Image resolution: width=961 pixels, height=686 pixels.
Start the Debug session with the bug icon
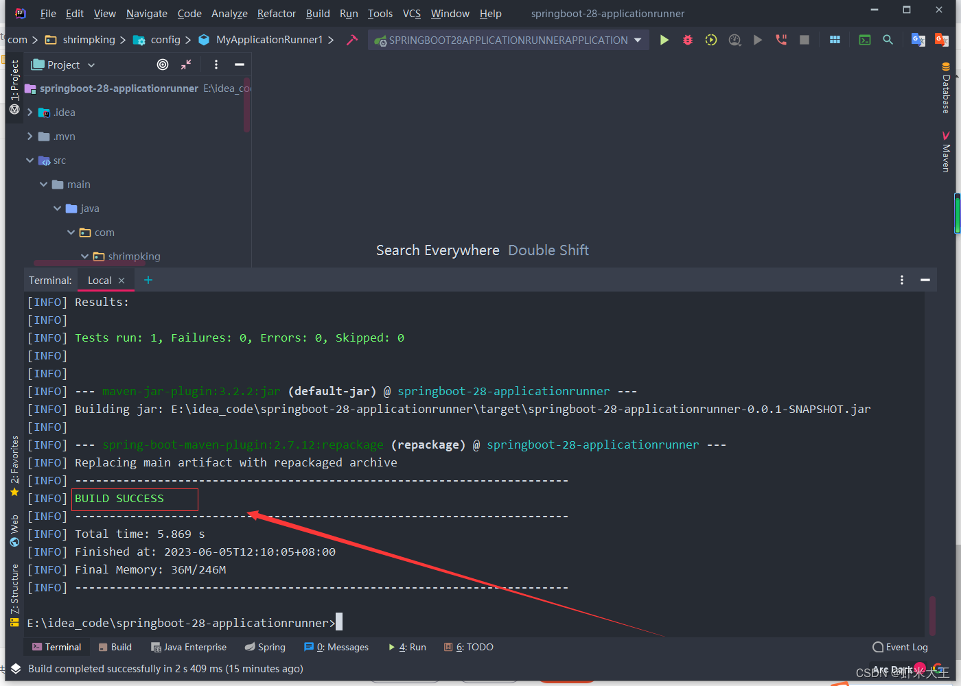click(687, 40)
